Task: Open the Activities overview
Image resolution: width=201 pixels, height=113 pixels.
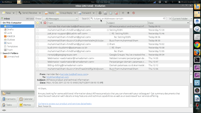Action: tap(7, 2)
